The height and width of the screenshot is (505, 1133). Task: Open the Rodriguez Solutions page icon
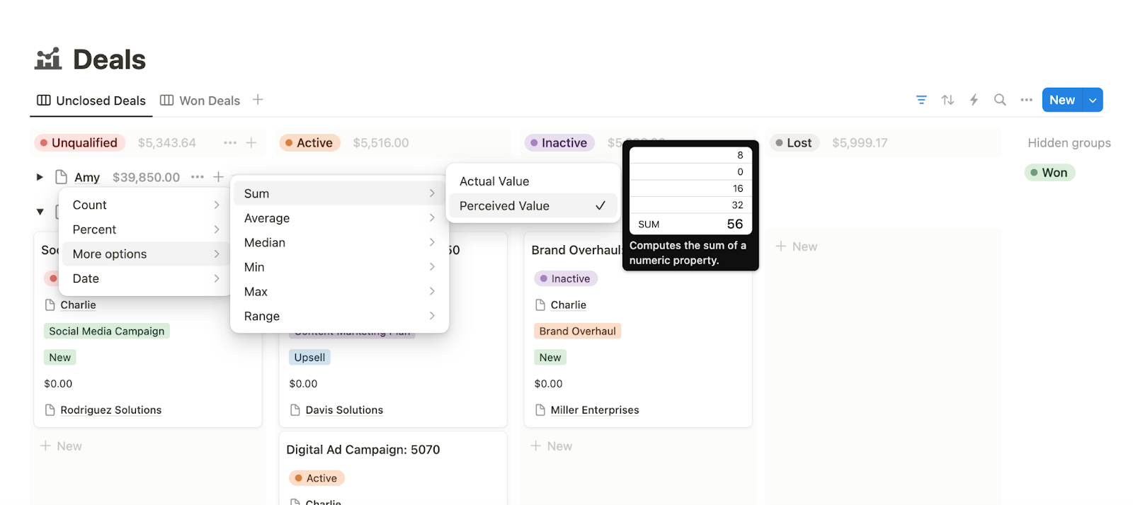pos(50,410)
